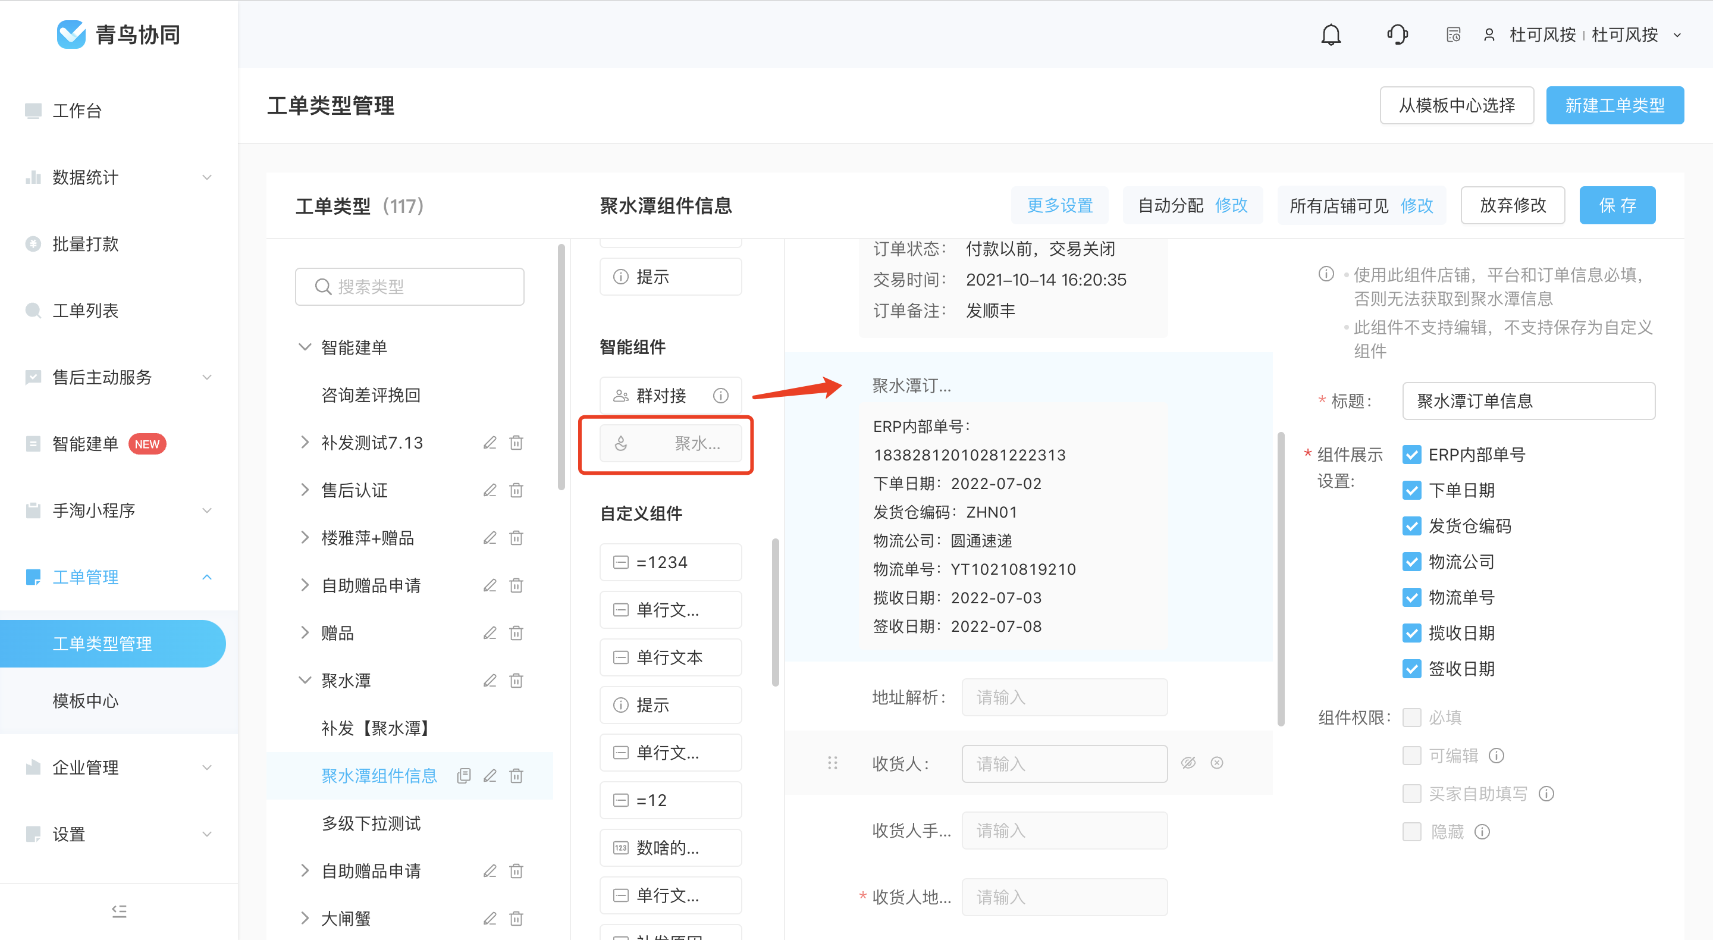The height and width of the screenshot is (940, 1713).
Task: Click the 标题 input with 聚水潭订单信息
Action: 1528,401
